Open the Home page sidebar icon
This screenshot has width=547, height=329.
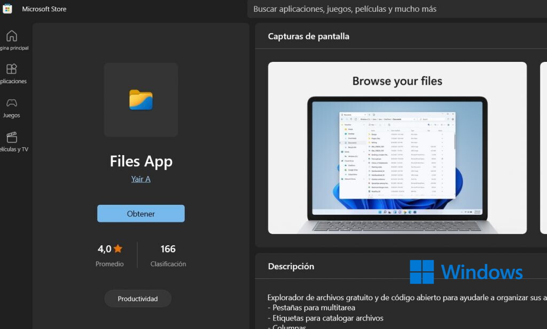pyautogui.click(x=12, y=36)
